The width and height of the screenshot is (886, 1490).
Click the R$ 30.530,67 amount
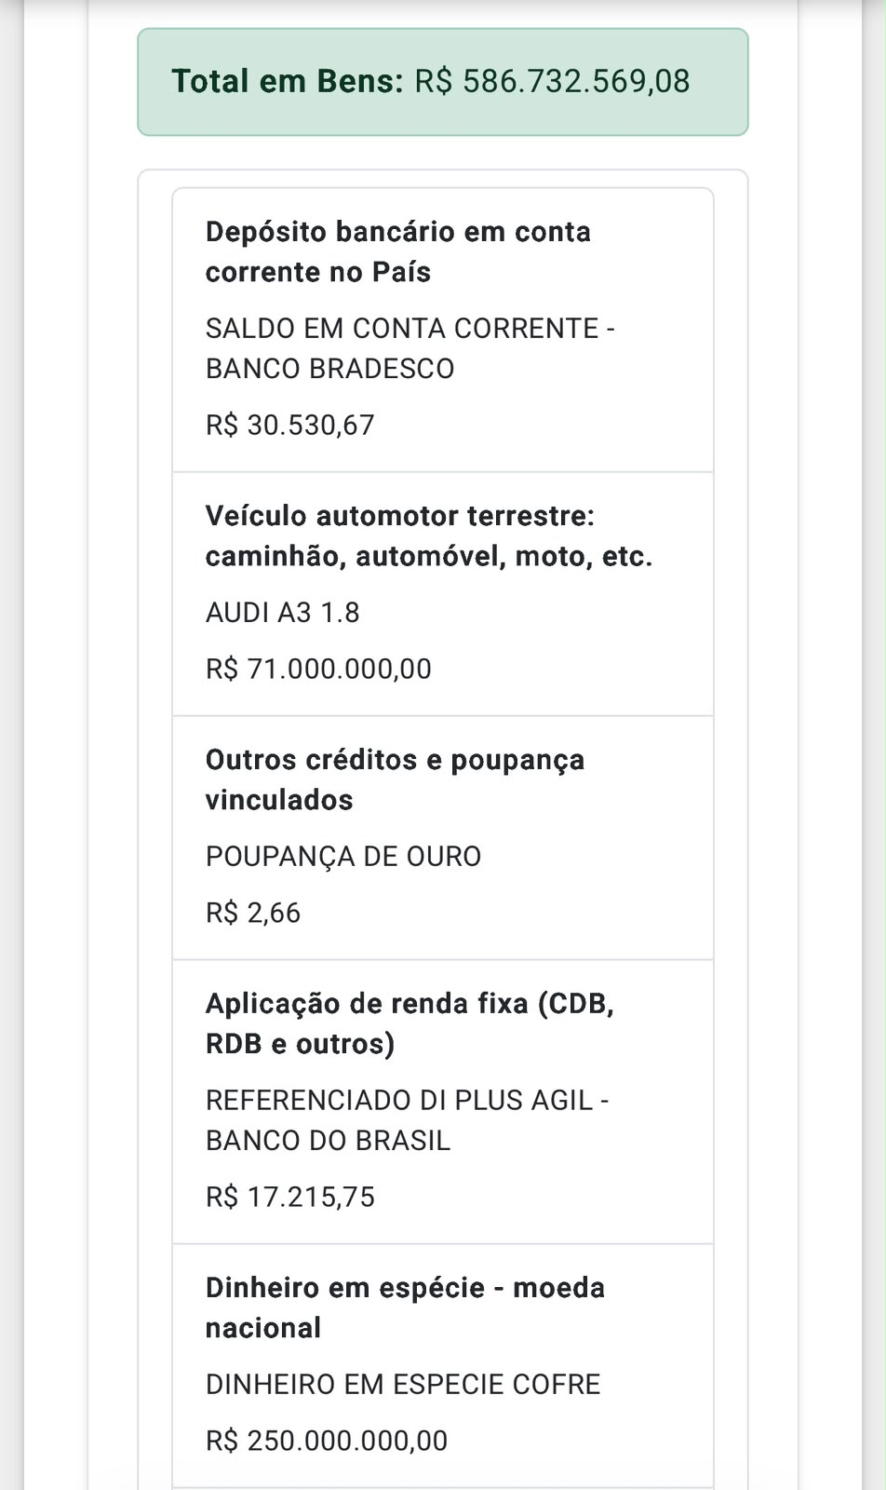click(289, 425)
